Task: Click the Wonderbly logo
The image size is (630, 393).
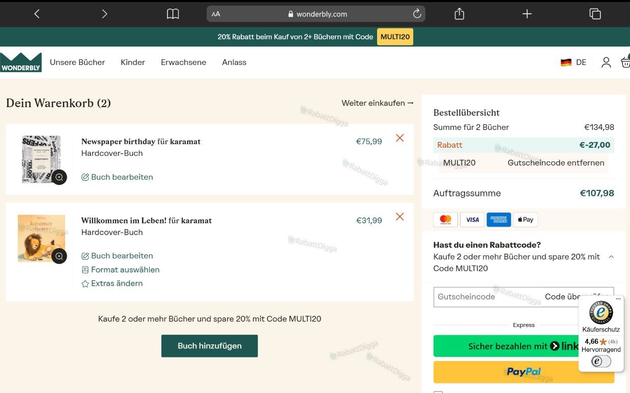Action: (21, 62)
